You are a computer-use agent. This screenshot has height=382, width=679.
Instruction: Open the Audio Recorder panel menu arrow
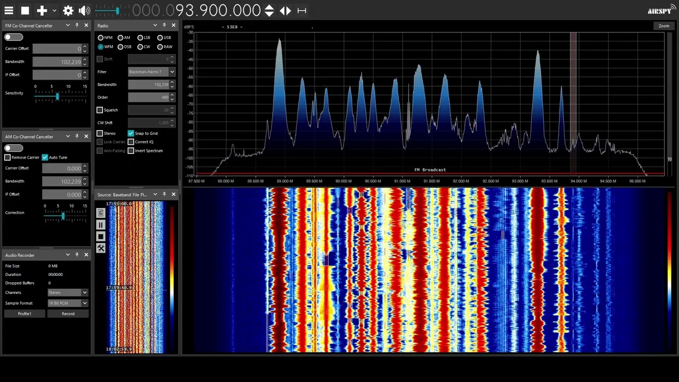point(67,255)
